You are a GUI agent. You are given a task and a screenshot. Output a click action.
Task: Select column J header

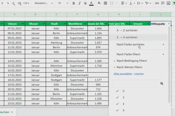[x=161, y=14]
